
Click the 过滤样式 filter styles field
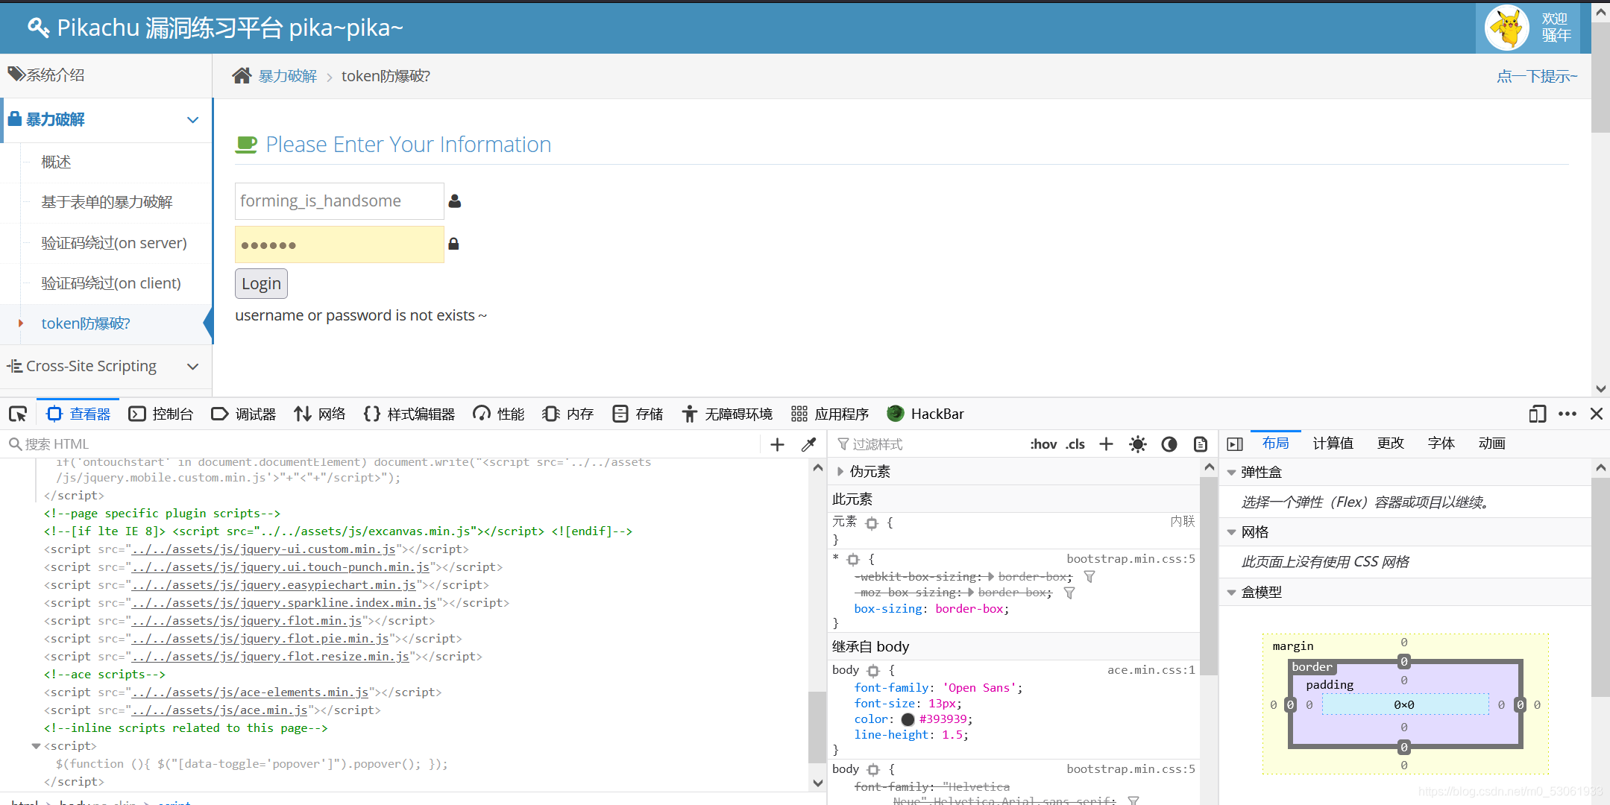tap(925, 444)
